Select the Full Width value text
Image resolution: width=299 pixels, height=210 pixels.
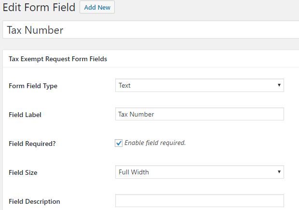(x=134, y=172)
